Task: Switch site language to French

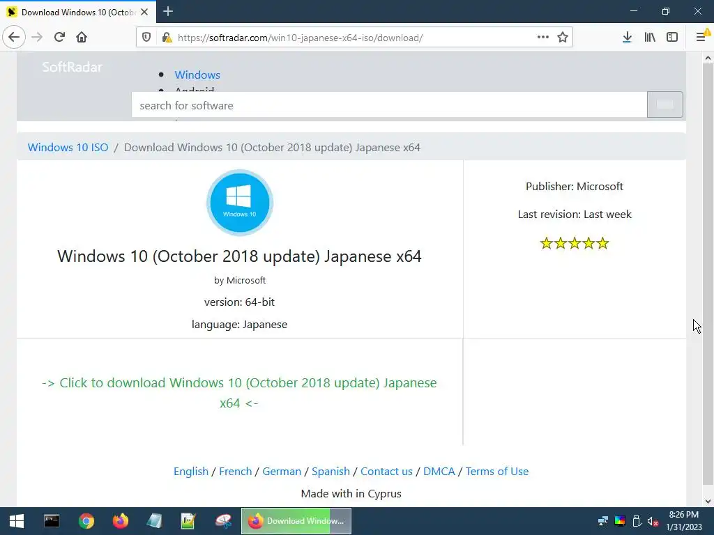Action: coord(236,472)
